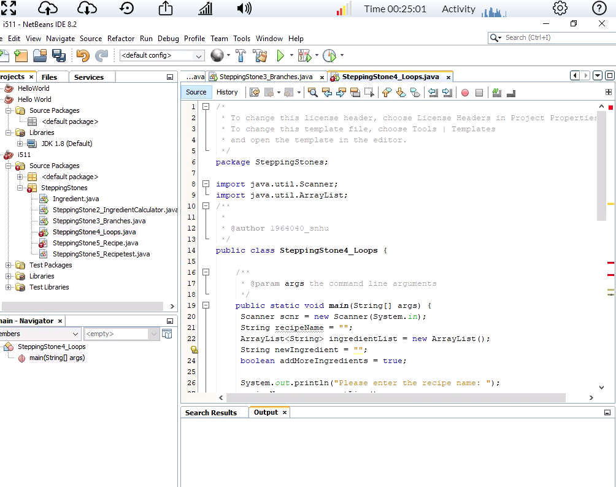This screenshot has height=487, width=616.
Task: Expand the Test Packages node
Action: (8, 265)
